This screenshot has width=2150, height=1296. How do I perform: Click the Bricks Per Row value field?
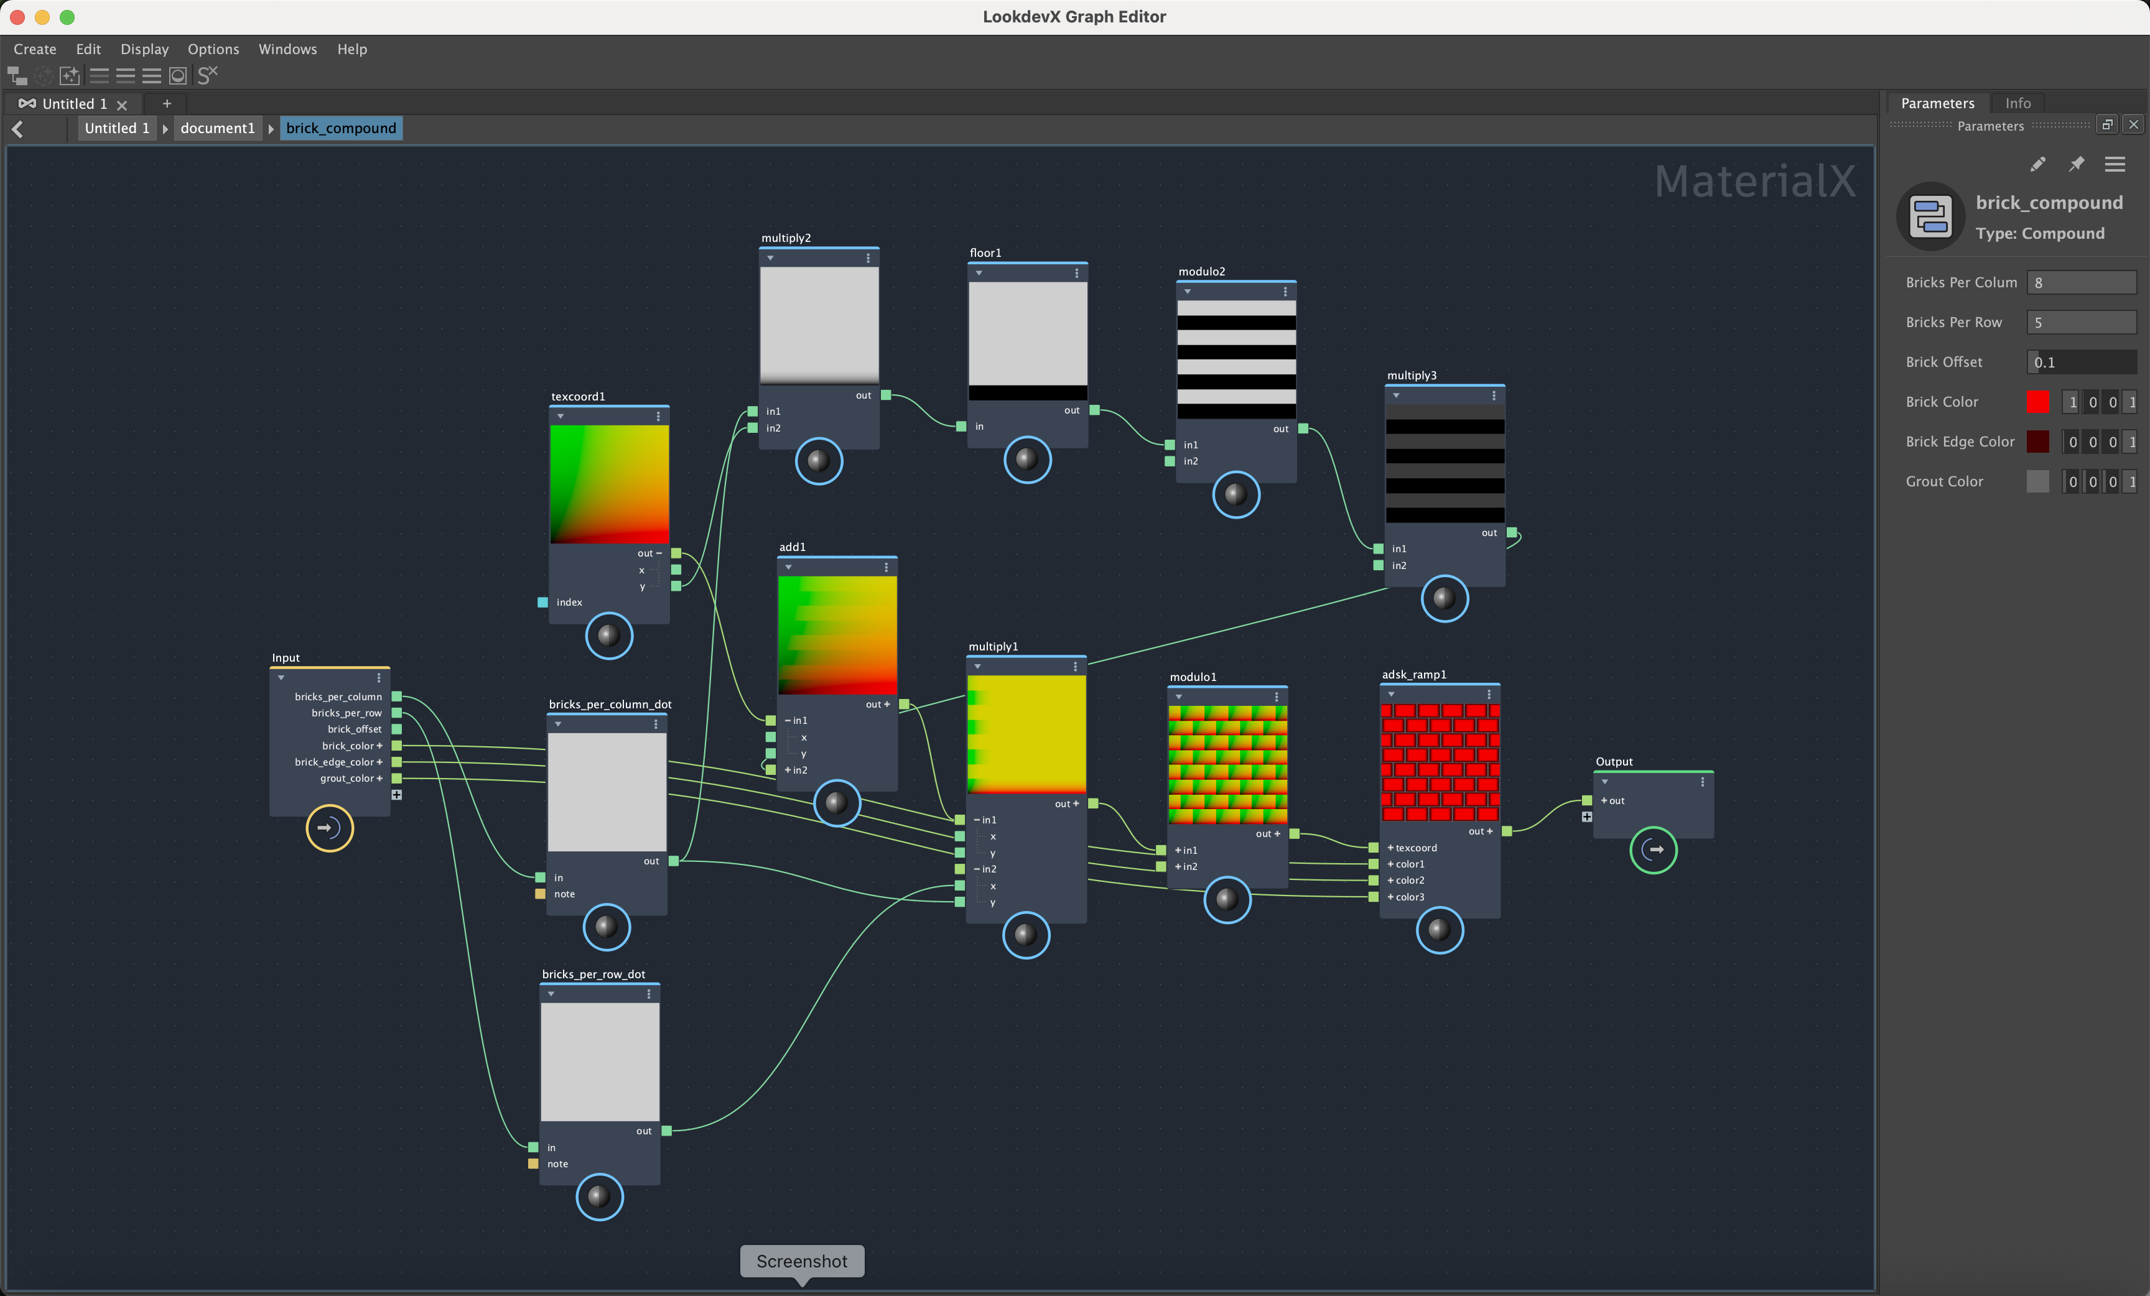pos(2081,323)
